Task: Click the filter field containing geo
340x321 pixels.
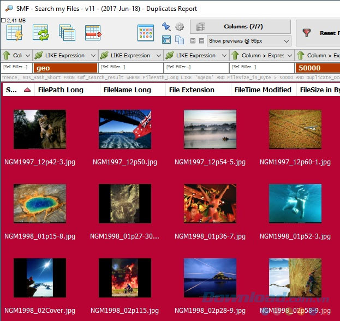Action: pos(65,68)
